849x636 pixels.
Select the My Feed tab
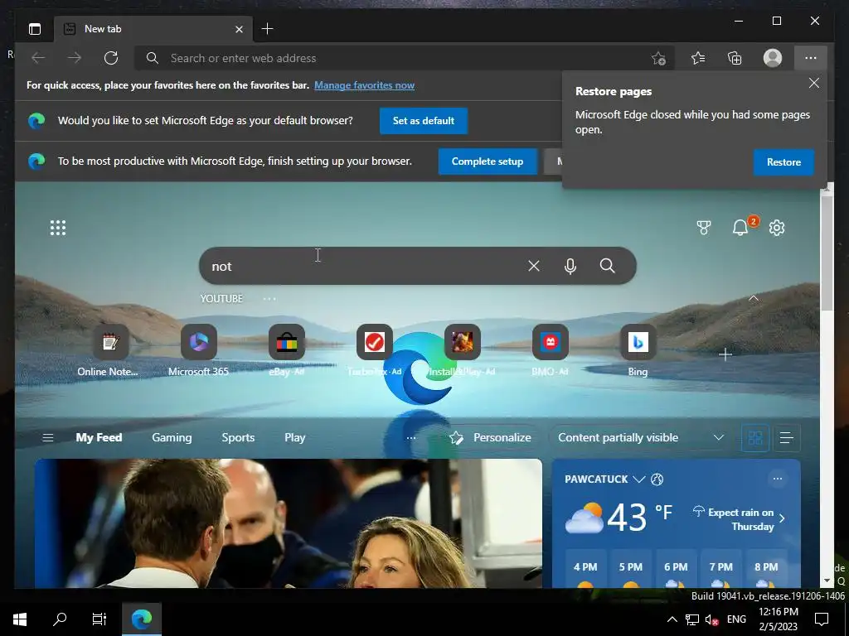click(99, 437)
